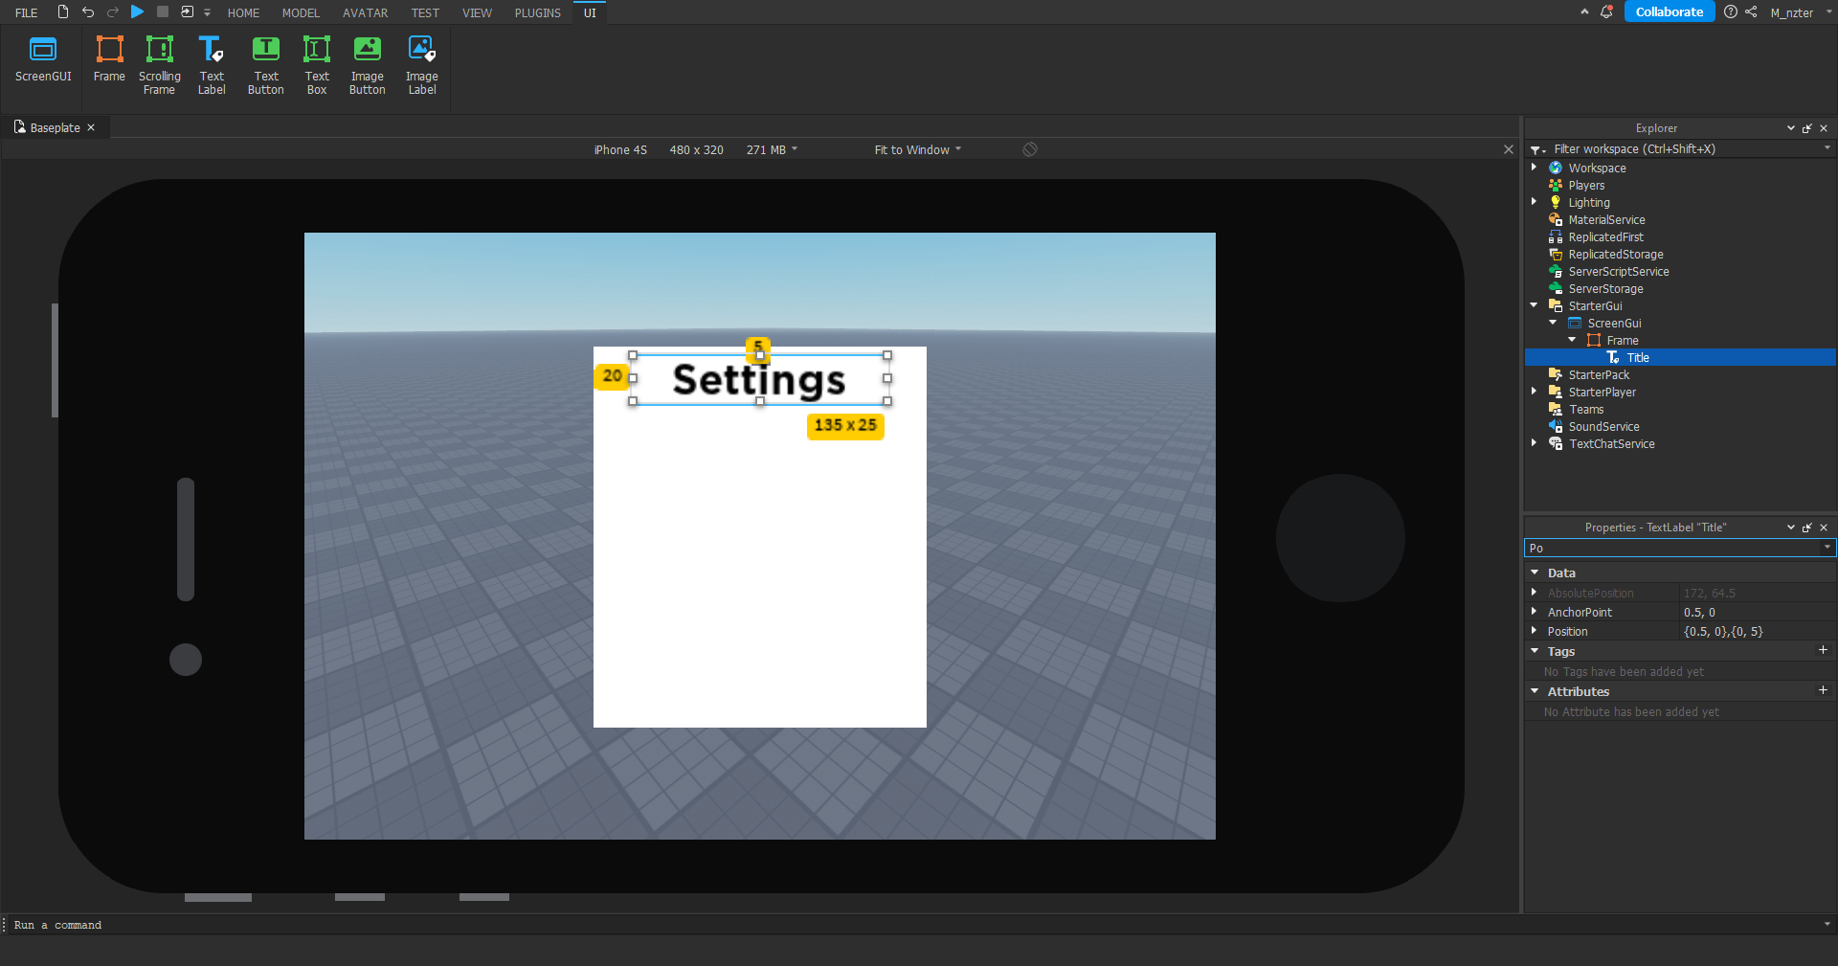The image size is (1838, 966).
Task: Add a new tag in the Tags section
Action: tap(1824, 650)
